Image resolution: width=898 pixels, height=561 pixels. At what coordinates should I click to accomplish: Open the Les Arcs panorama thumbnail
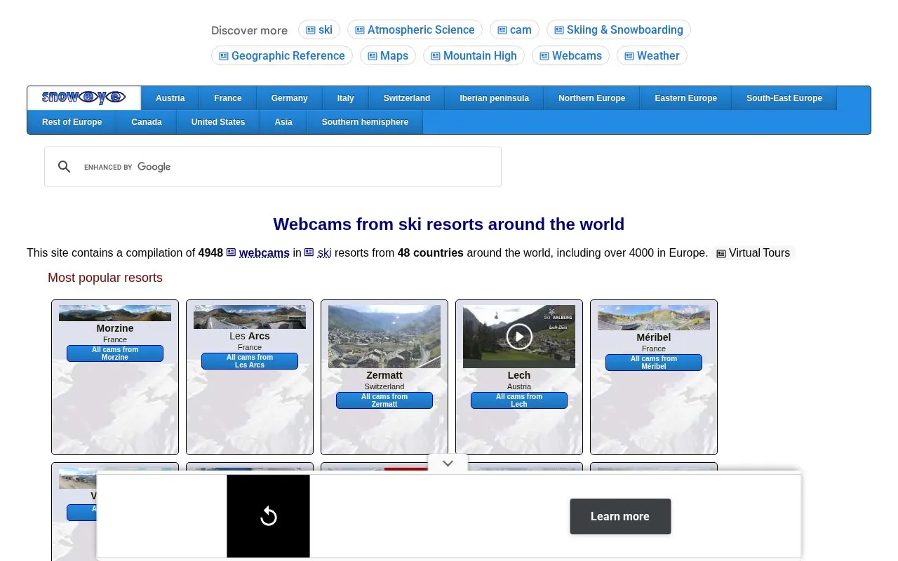coord(250,317)
